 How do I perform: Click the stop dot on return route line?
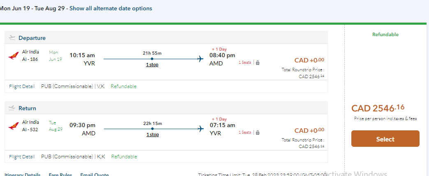[152, 129]
